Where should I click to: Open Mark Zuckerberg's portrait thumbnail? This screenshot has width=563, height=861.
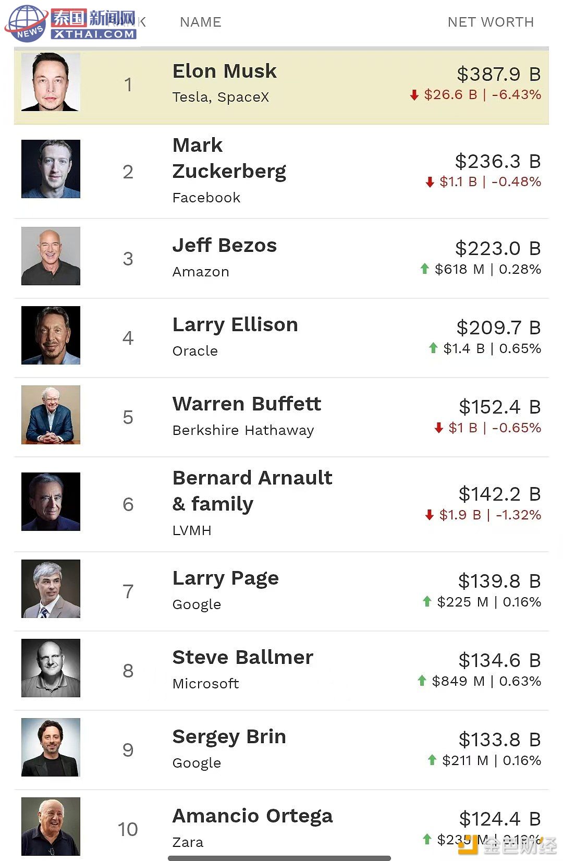point(51,169)
